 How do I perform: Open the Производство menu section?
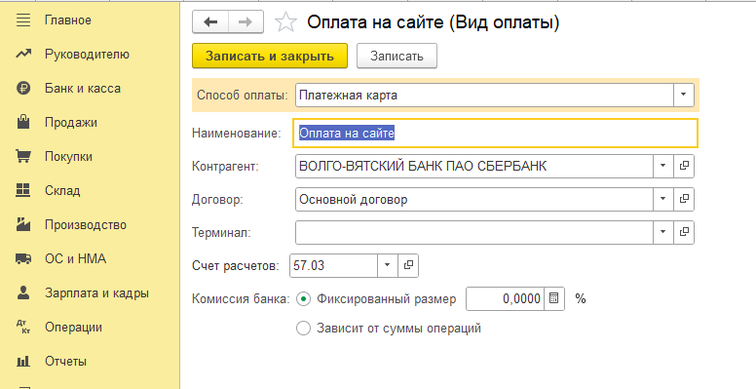click(x=86, y=225)
